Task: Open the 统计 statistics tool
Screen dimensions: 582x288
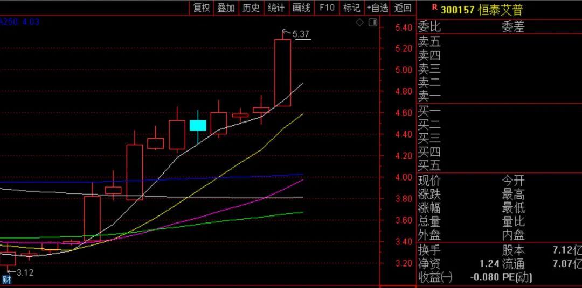Action: pos(276,8)
